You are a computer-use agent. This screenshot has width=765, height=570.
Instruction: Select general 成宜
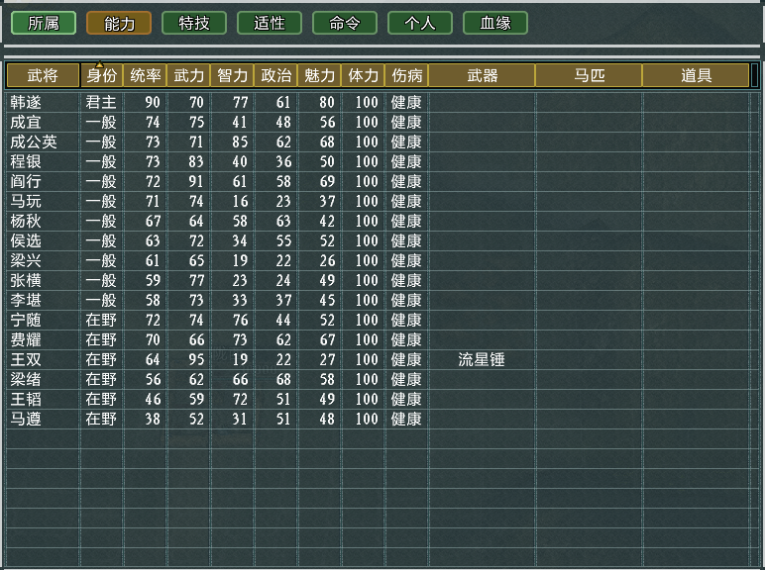tap(26, 123)
